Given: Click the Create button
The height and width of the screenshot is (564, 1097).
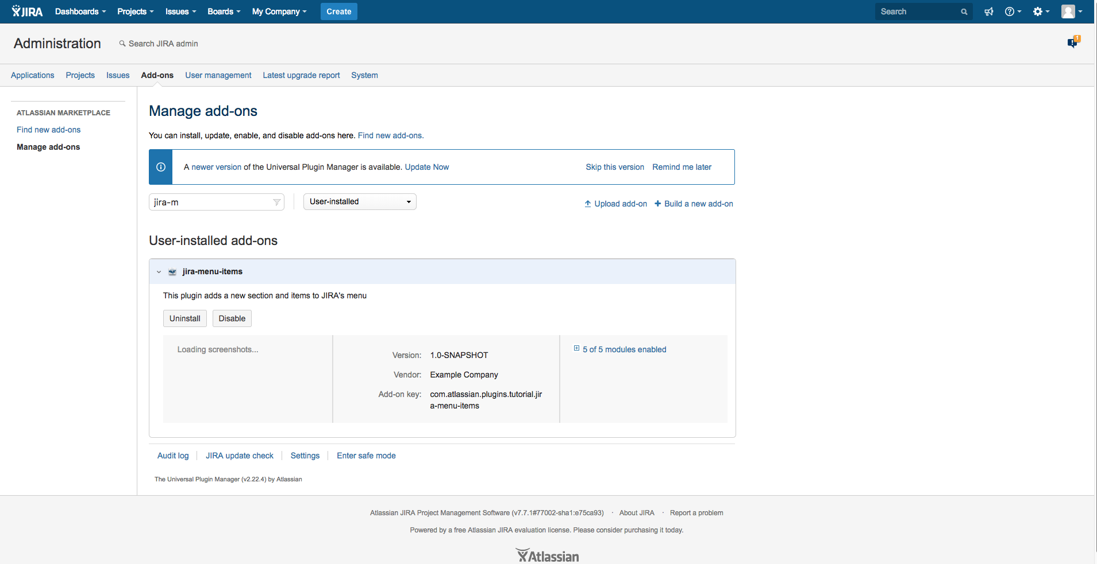Looking at the screenshot, I should point(339,11).
